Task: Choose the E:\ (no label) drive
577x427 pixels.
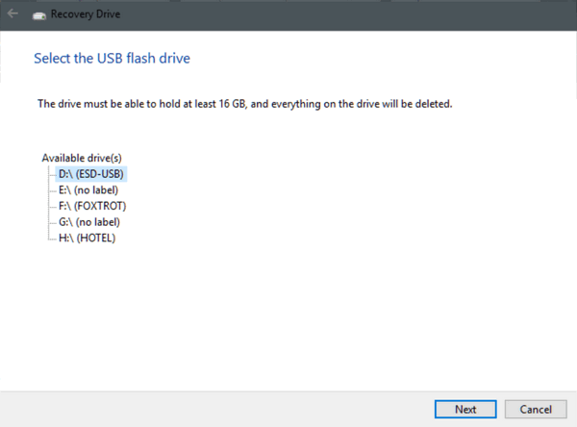Action: [x=88, y=190]
